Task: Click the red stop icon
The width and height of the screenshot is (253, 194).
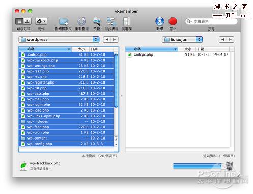Action: click(x=173, y=22)
